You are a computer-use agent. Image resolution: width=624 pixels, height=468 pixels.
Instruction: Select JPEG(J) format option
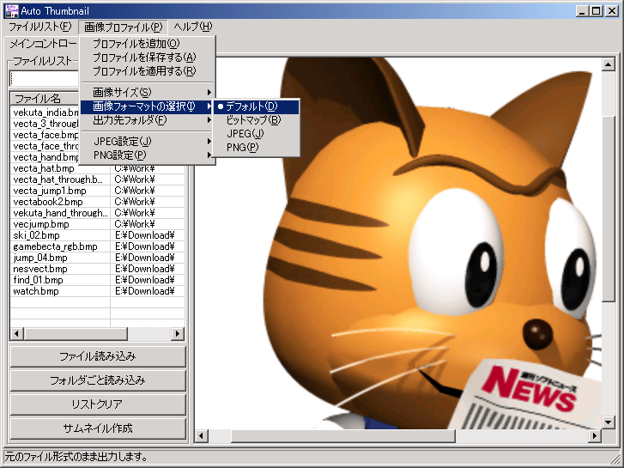point(257,134)
